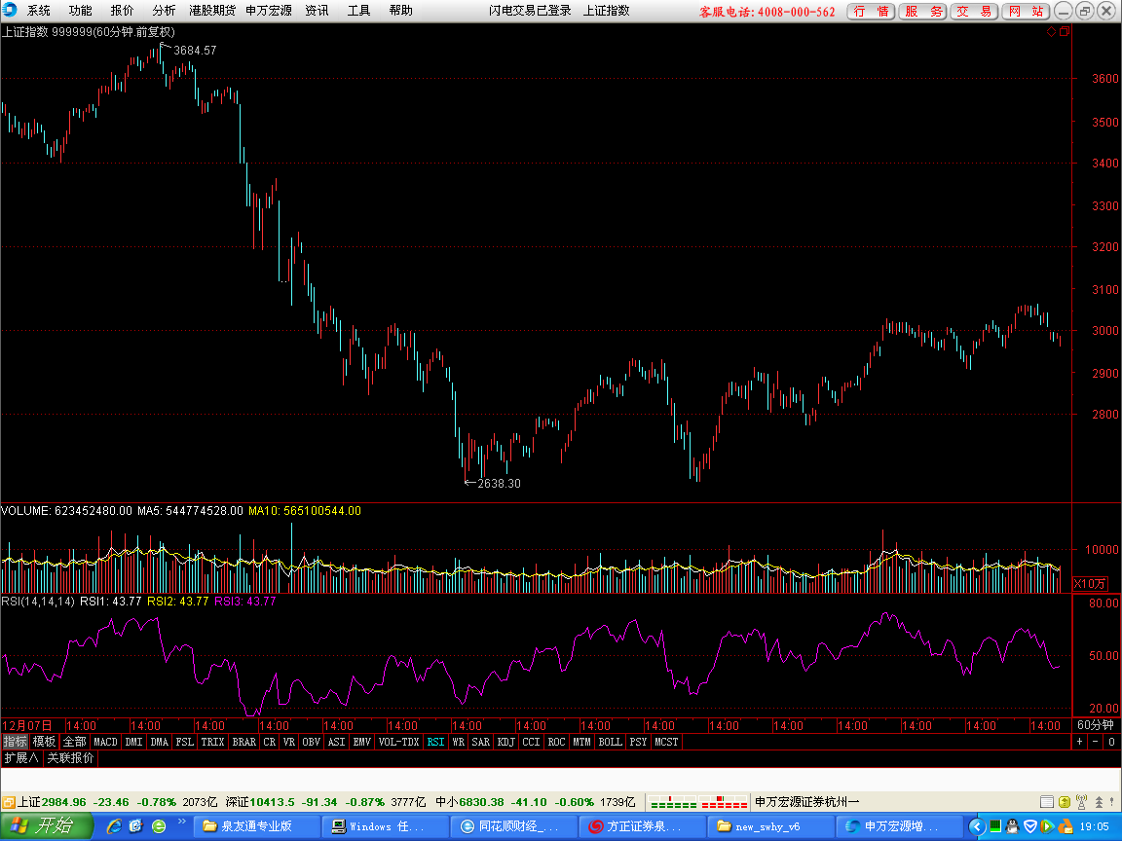
Task: Open QQ penguin tray icon
Action: pyautogui.click(x=1012, y=826)
